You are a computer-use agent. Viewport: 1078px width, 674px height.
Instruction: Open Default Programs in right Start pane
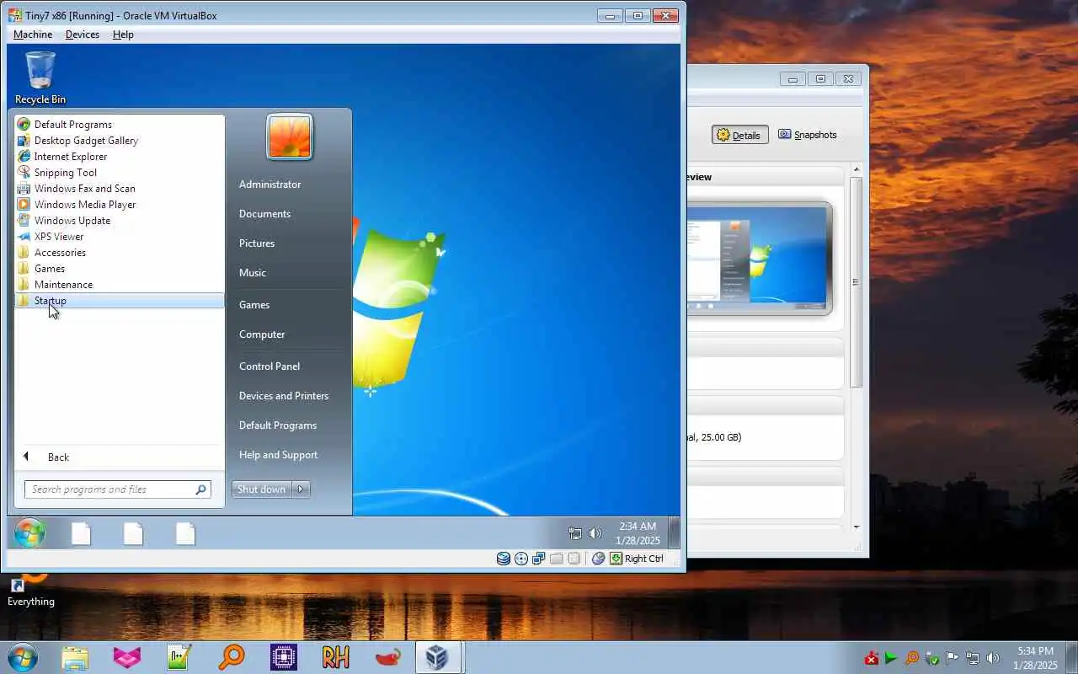coord(278,425)
